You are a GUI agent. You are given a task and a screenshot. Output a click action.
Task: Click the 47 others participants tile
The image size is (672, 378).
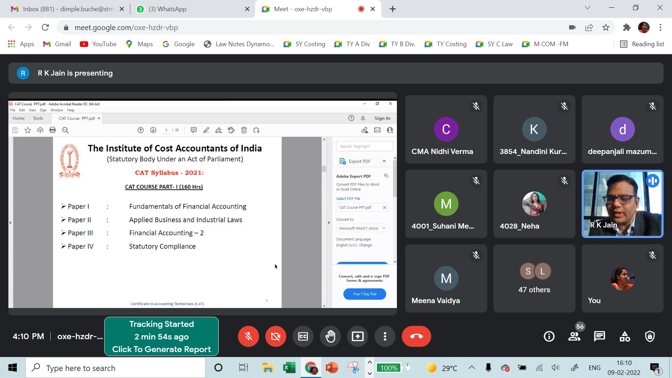click(x=534, y=278)
